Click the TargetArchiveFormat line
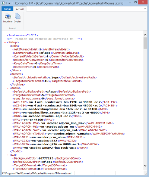The width and height of the screenshot is (149, 177). pyautogui.click(x=47, y=81)
